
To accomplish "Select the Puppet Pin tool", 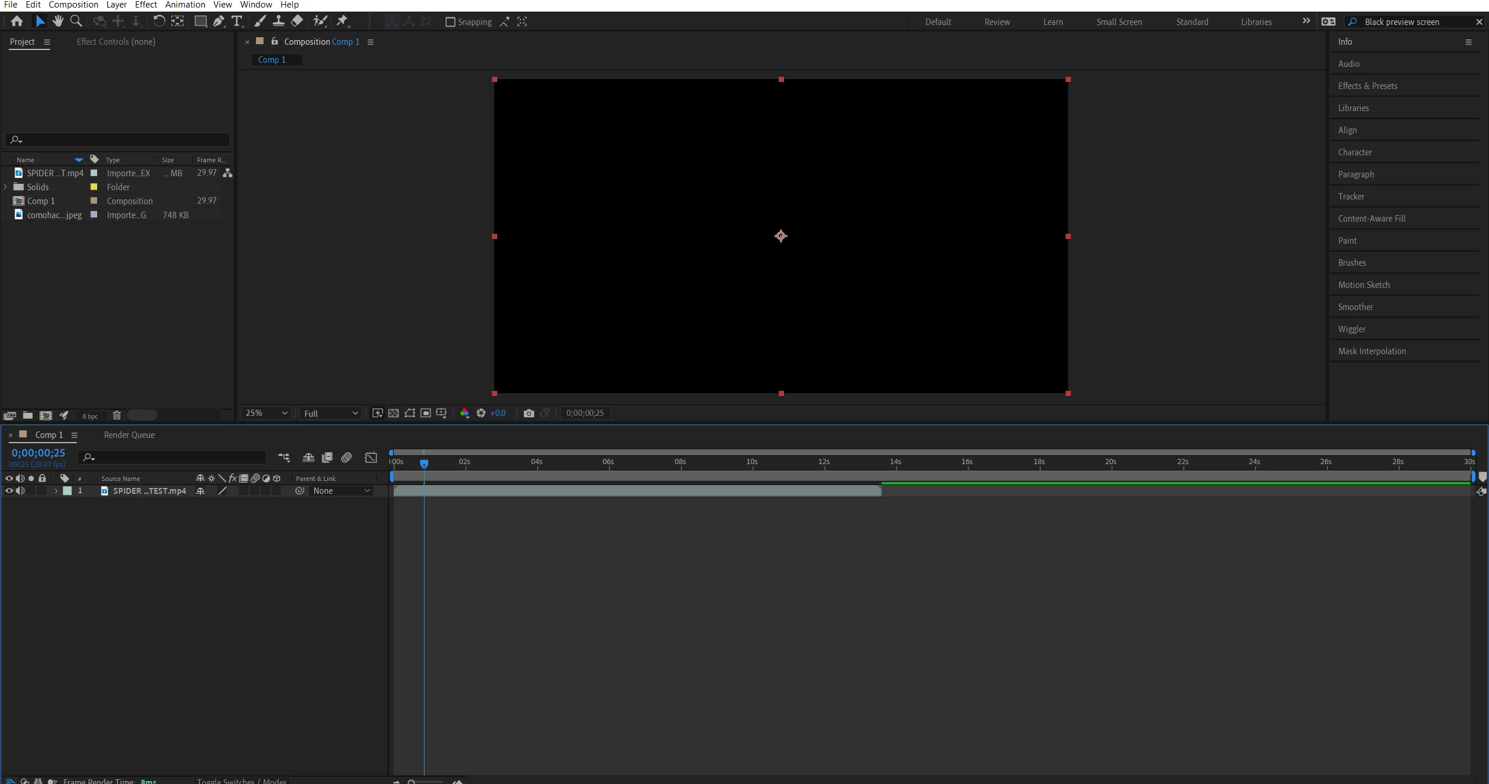I will click(343, 22).
